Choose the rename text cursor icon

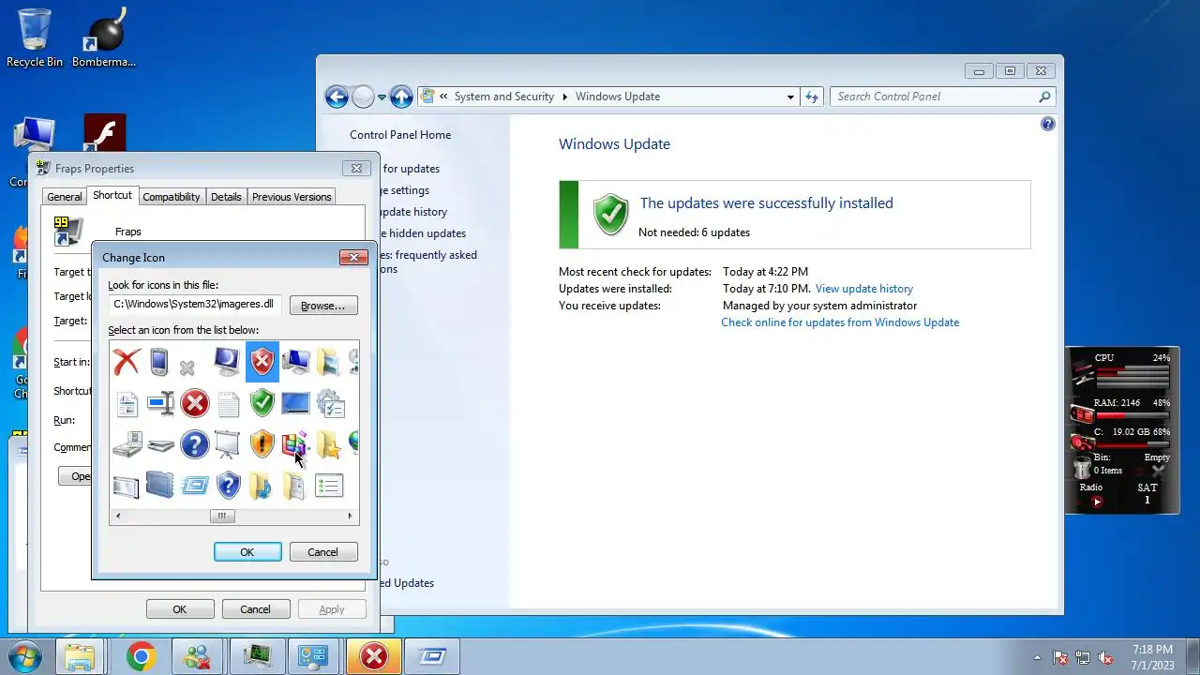[160, 404]
